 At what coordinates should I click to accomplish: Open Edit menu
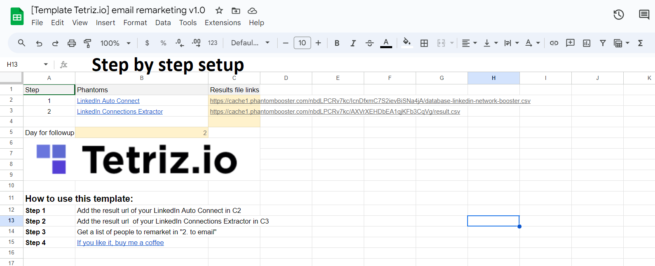tap(57, 23)
